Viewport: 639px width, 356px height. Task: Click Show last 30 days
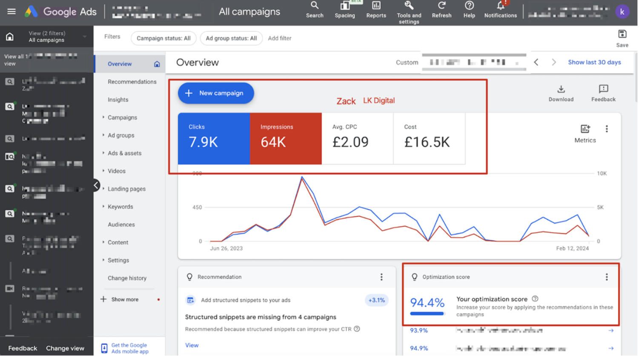point(594,63)
